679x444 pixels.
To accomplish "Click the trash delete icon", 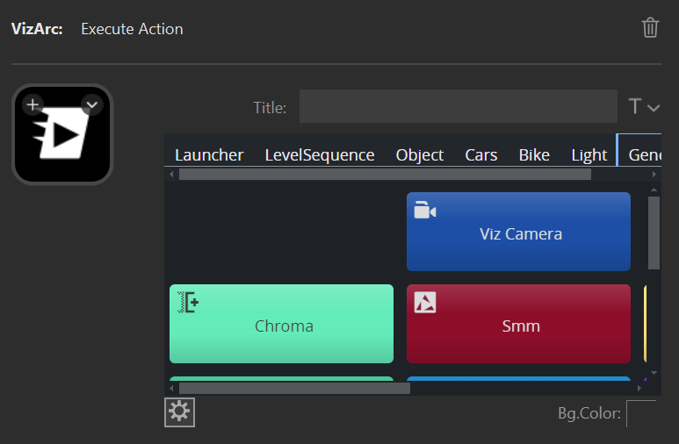I will [650, 28].
